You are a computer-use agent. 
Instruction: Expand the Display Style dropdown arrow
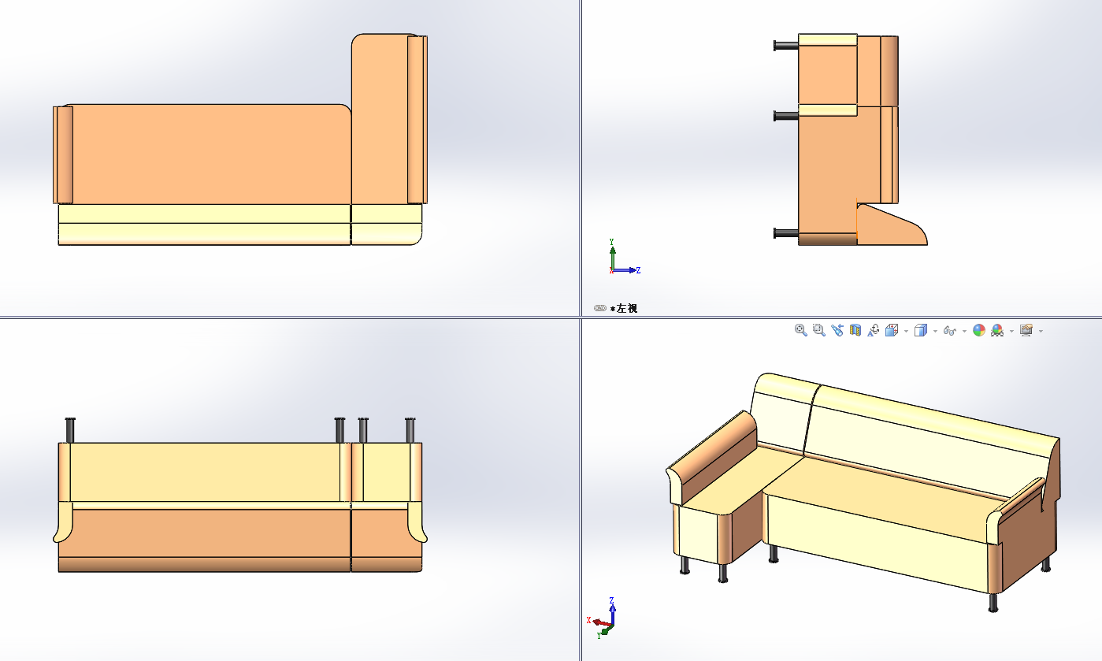click(935, 331)
